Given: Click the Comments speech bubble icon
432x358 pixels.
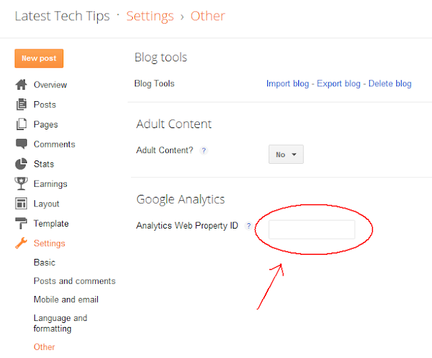Looking at the screenshot, I should [x=21, y=144].
